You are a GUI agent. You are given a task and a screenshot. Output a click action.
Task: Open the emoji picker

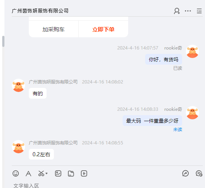[16, 174]
